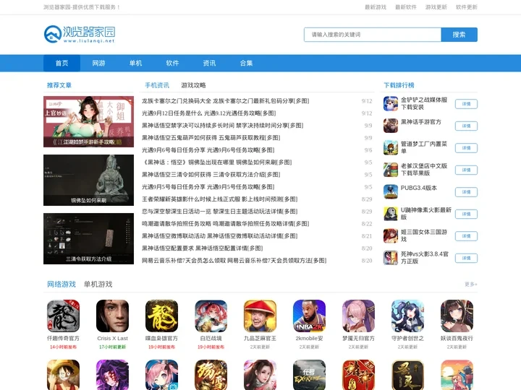
Task: Open 铜佛坠如何来刷 article thumbnail
Action: pyautogui.click(x=89, y=180)
